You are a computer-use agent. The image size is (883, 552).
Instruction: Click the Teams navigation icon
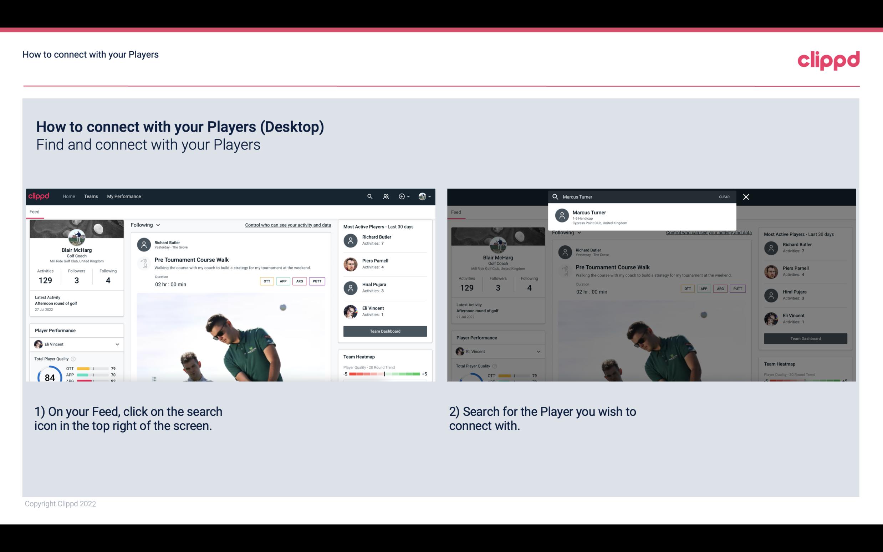click(91, 196)
